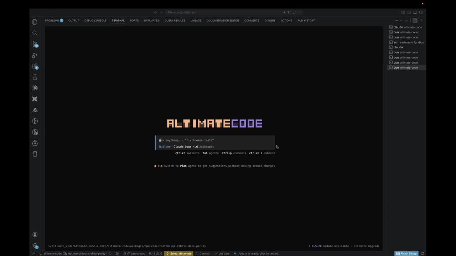
Task: Click the Finish Setup button
Action: [406, 254]
